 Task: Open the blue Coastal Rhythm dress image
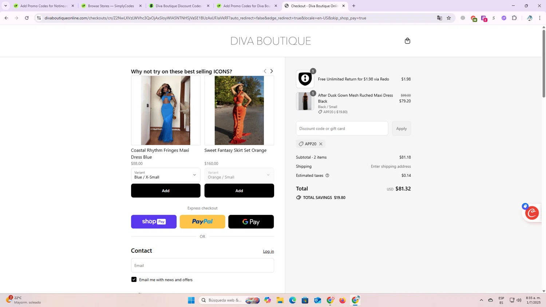click(166, 110)
